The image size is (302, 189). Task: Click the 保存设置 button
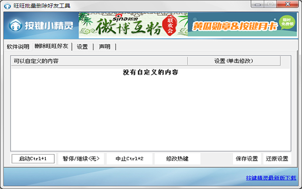247,159
